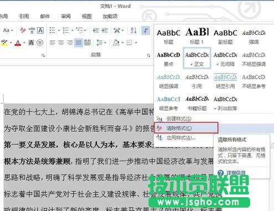Select the Numbering list icon
This screenshot has width=274, height=211.
[x=66, y=30]
